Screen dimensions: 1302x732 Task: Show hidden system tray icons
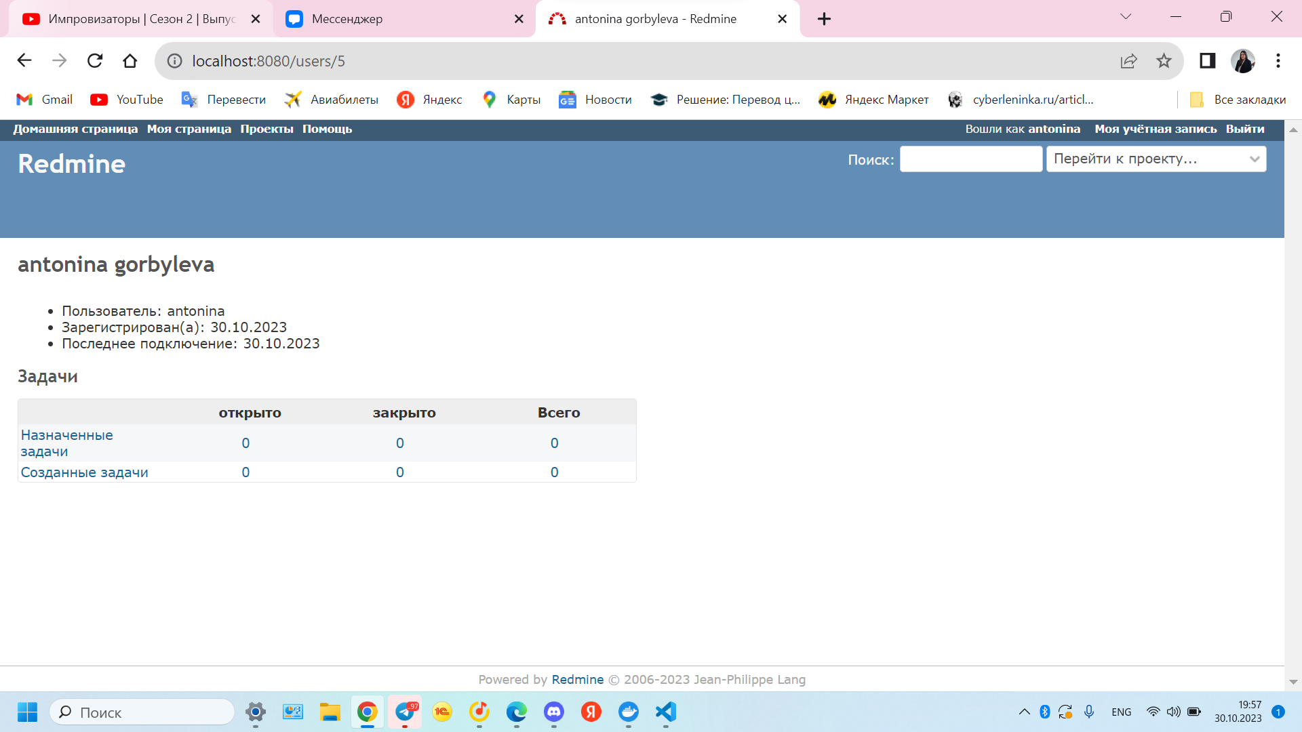(x=1024, y=712)
